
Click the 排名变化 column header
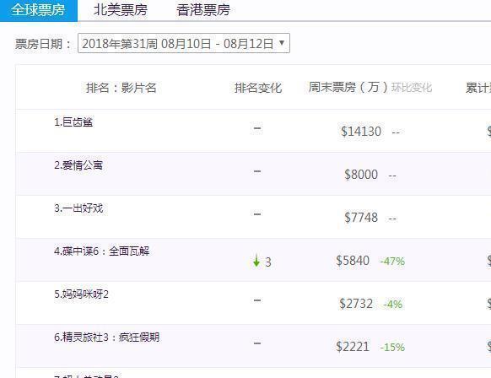click(x=258, y=88)
